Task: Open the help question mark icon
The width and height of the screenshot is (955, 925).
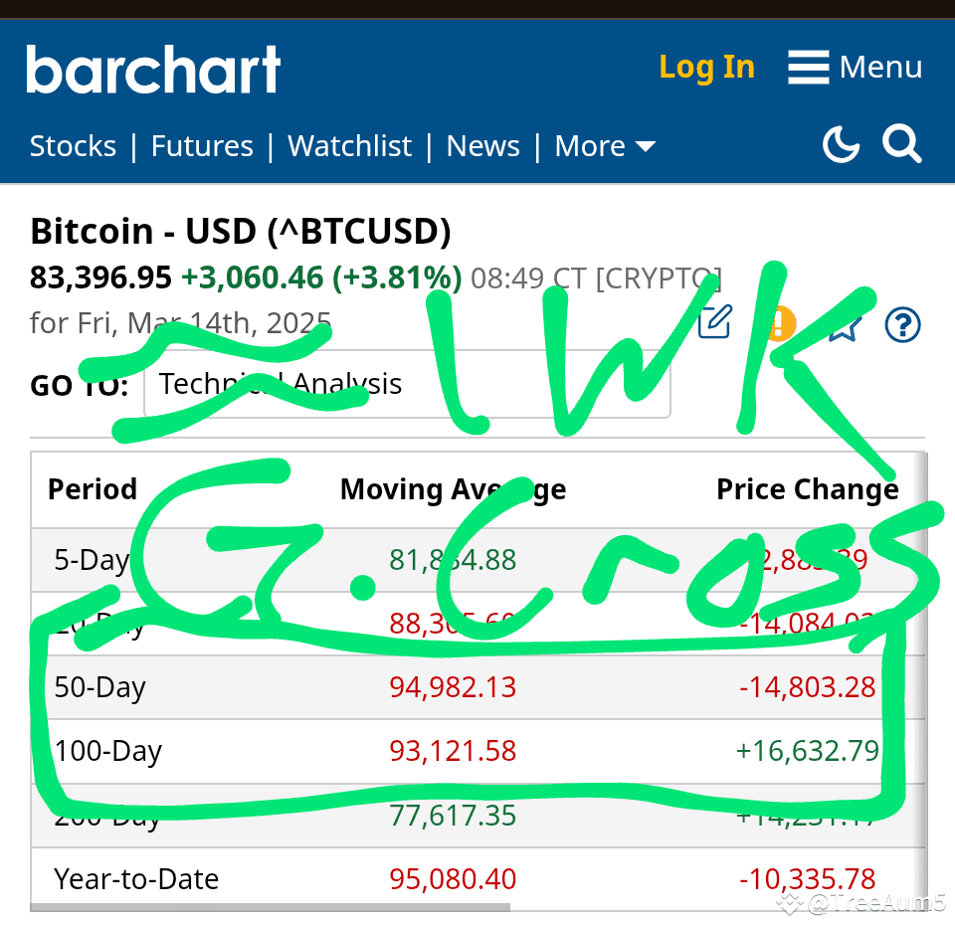Action: coord(902,324)
